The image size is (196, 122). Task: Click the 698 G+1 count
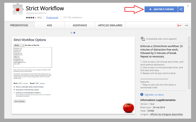point(186,25)
